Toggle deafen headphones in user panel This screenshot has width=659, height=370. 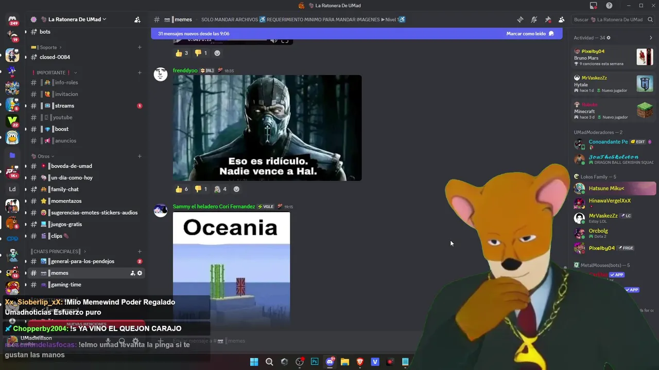pyautogui.click(x=122, y=341)
